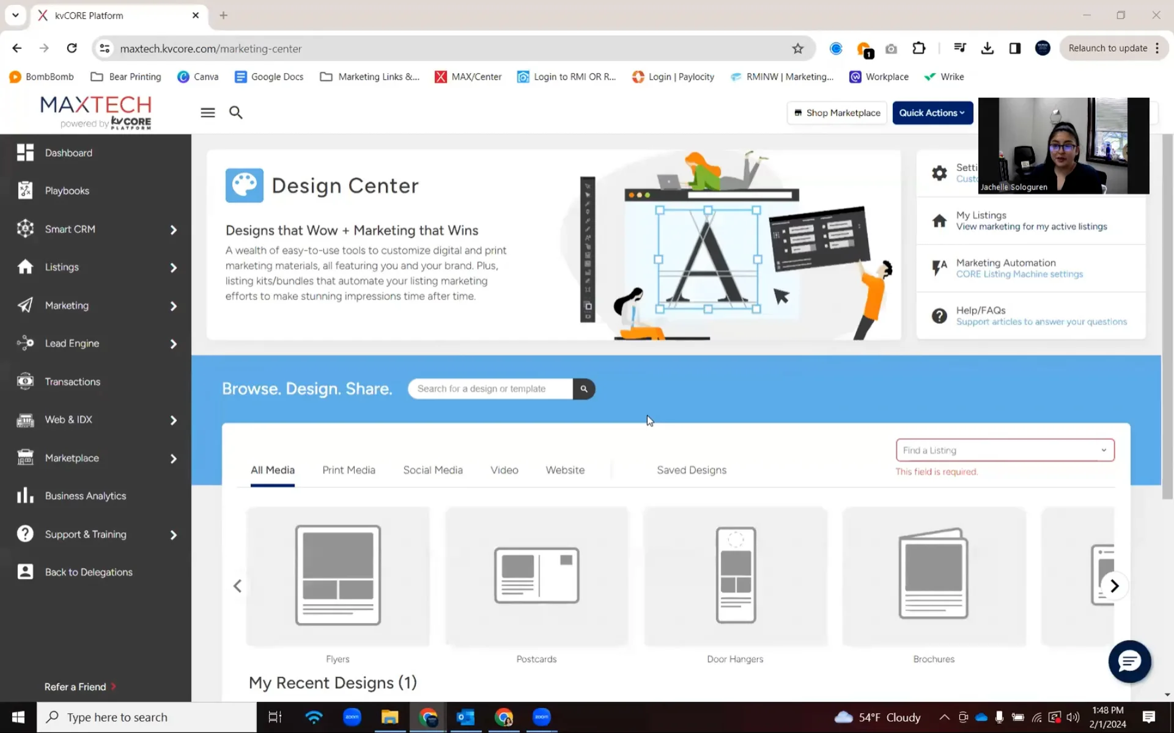
Task: Open the Dashboard sidebar icon
Action: [x=25, y=153]
